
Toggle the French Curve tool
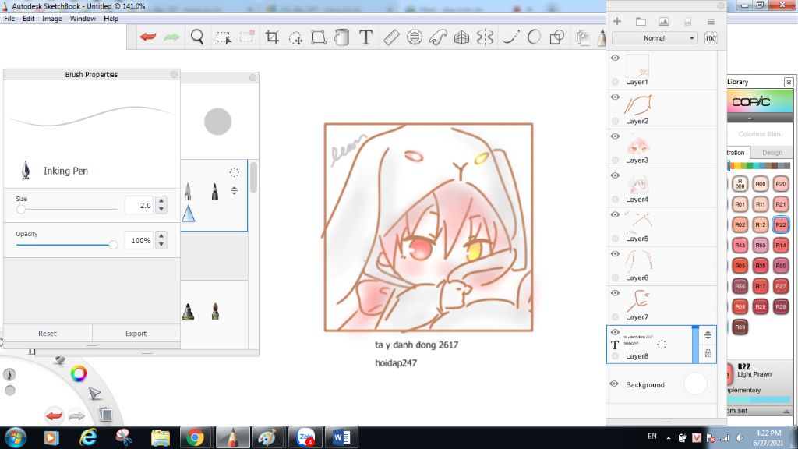pos(438,37)
